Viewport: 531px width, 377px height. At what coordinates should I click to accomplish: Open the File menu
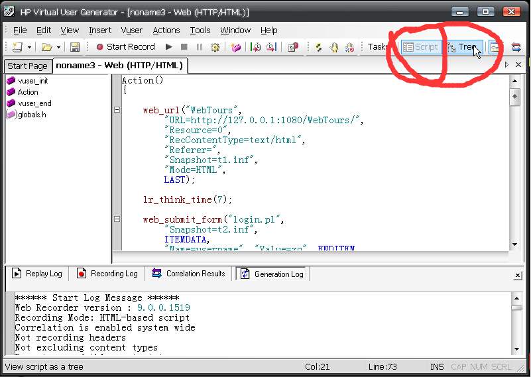(x=20, y=30)
